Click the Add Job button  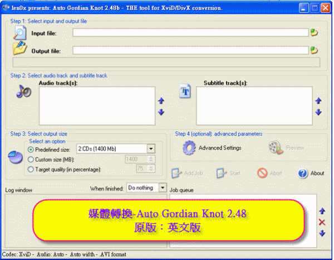point(187,174)
